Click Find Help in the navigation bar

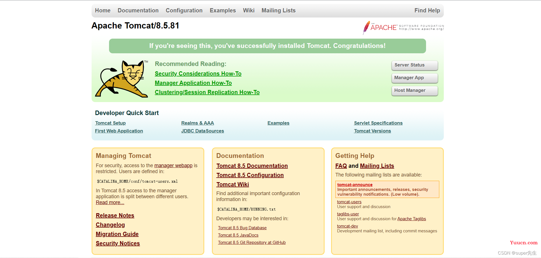[427, 10]
